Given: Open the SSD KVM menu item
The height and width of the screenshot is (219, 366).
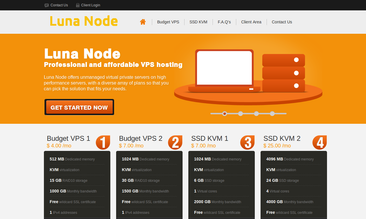Looking at the screenshot, I should pyautogui.click(x=198, y=22).
